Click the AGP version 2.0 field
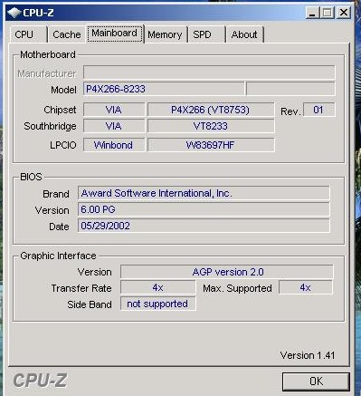The image size is (361, 396). click(x=227, y=272)
